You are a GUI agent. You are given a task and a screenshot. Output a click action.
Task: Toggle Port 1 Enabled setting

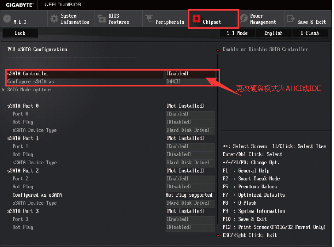tap(190, 146)
